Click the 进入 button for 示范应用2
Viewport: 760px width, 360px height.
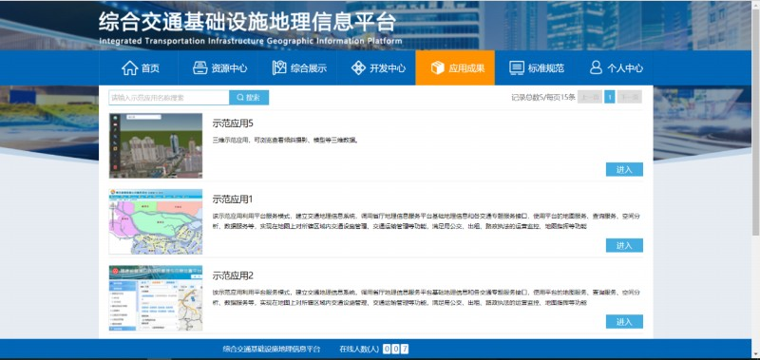tap(624, 322)
